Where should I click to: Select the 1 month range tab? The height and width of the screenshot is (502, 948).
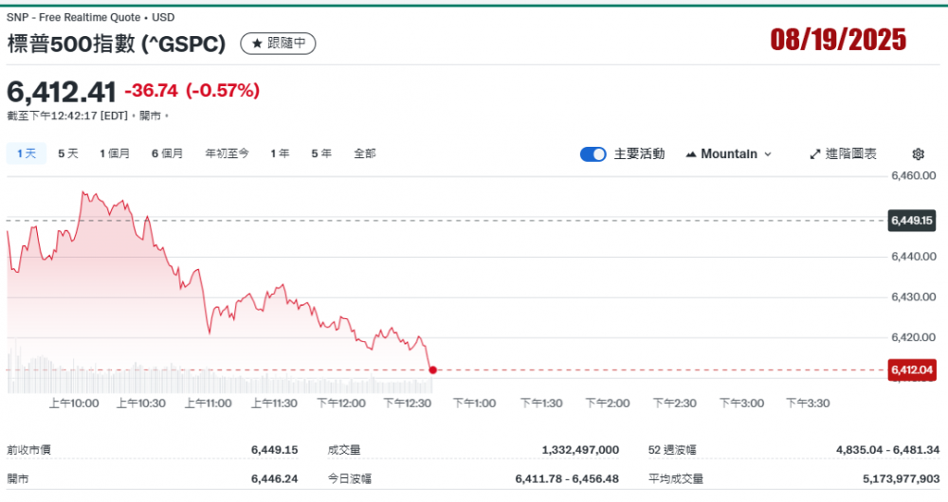pyautogui.click(x=115, y=153)
